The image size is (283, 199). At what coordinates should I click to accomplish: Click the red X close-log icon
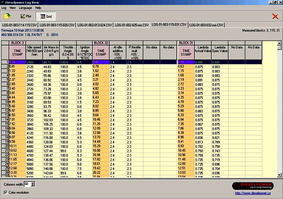[275, 16]
